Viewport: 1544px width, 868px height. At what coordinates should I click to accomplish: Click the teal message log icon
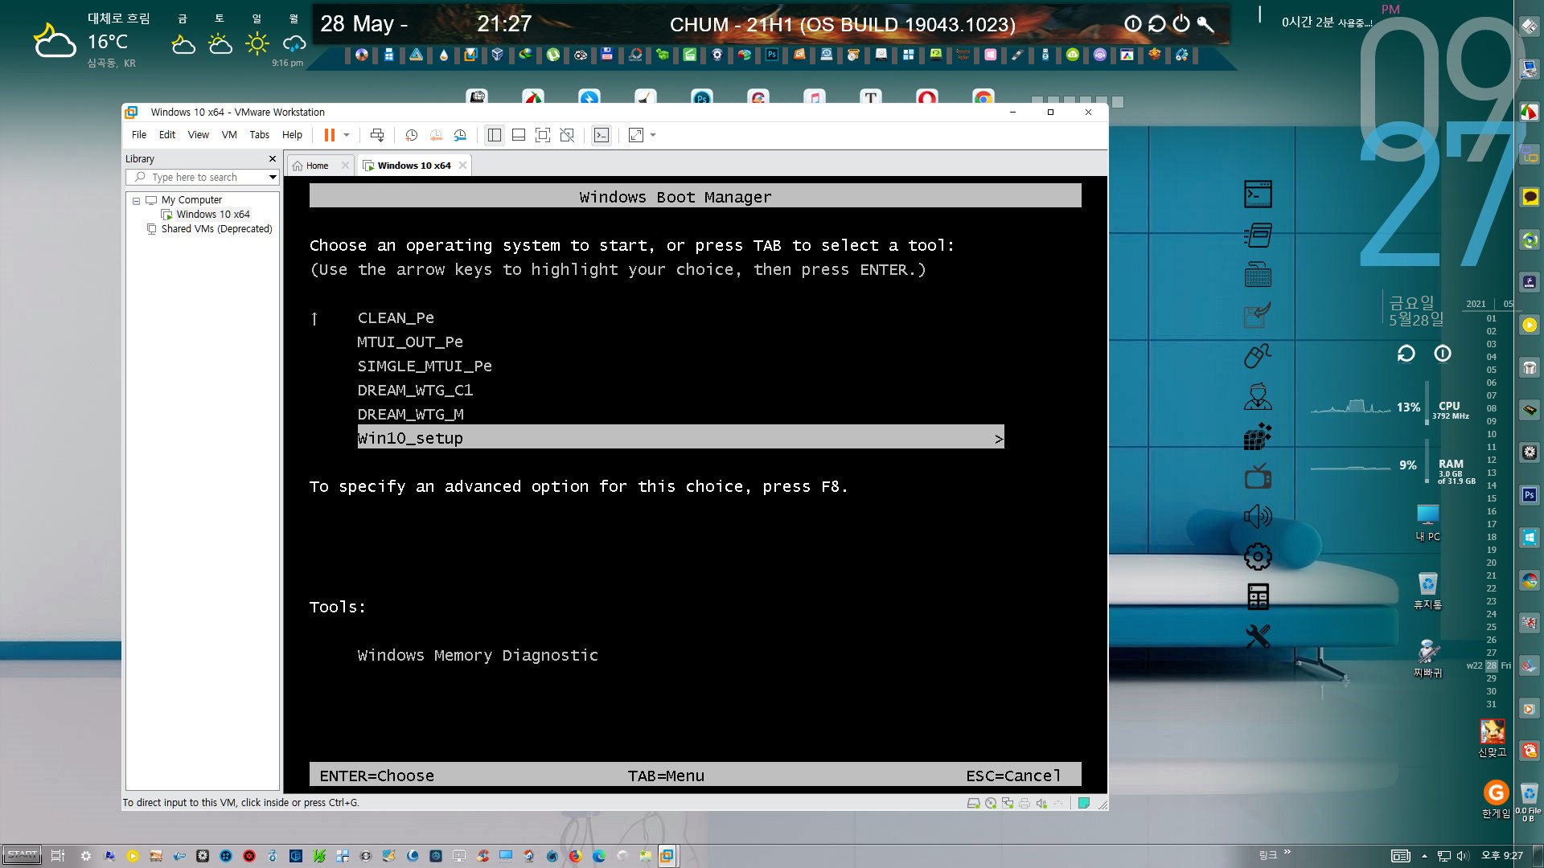tap(1084, 803)
